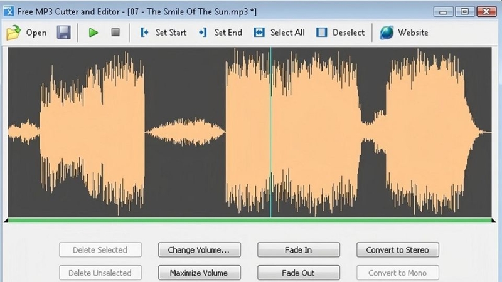502x282 pixels.
Task: Click the right black selection marker
Action: (x=494, y=221)
